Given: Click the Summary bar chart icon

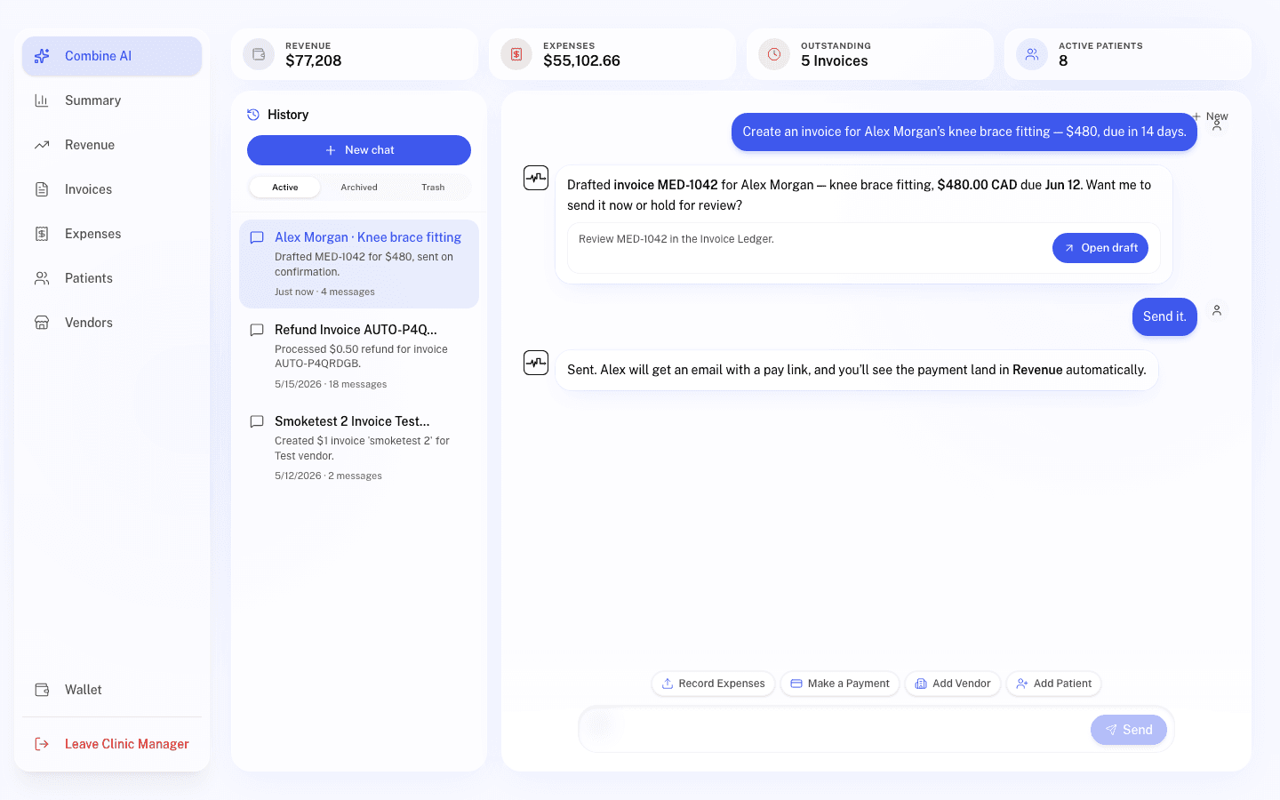Looking at the screenshot, I should tap(42, 100).
